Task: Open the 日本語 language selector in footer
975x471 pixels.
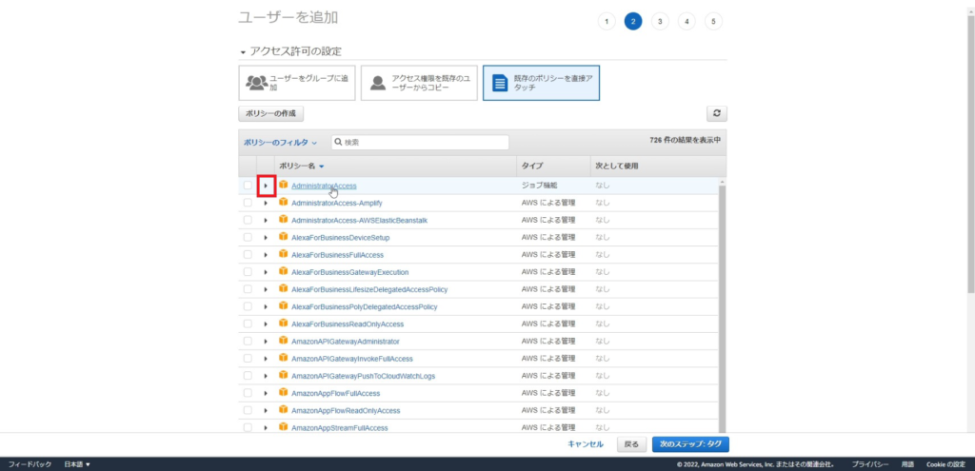Action: [77, 464]
